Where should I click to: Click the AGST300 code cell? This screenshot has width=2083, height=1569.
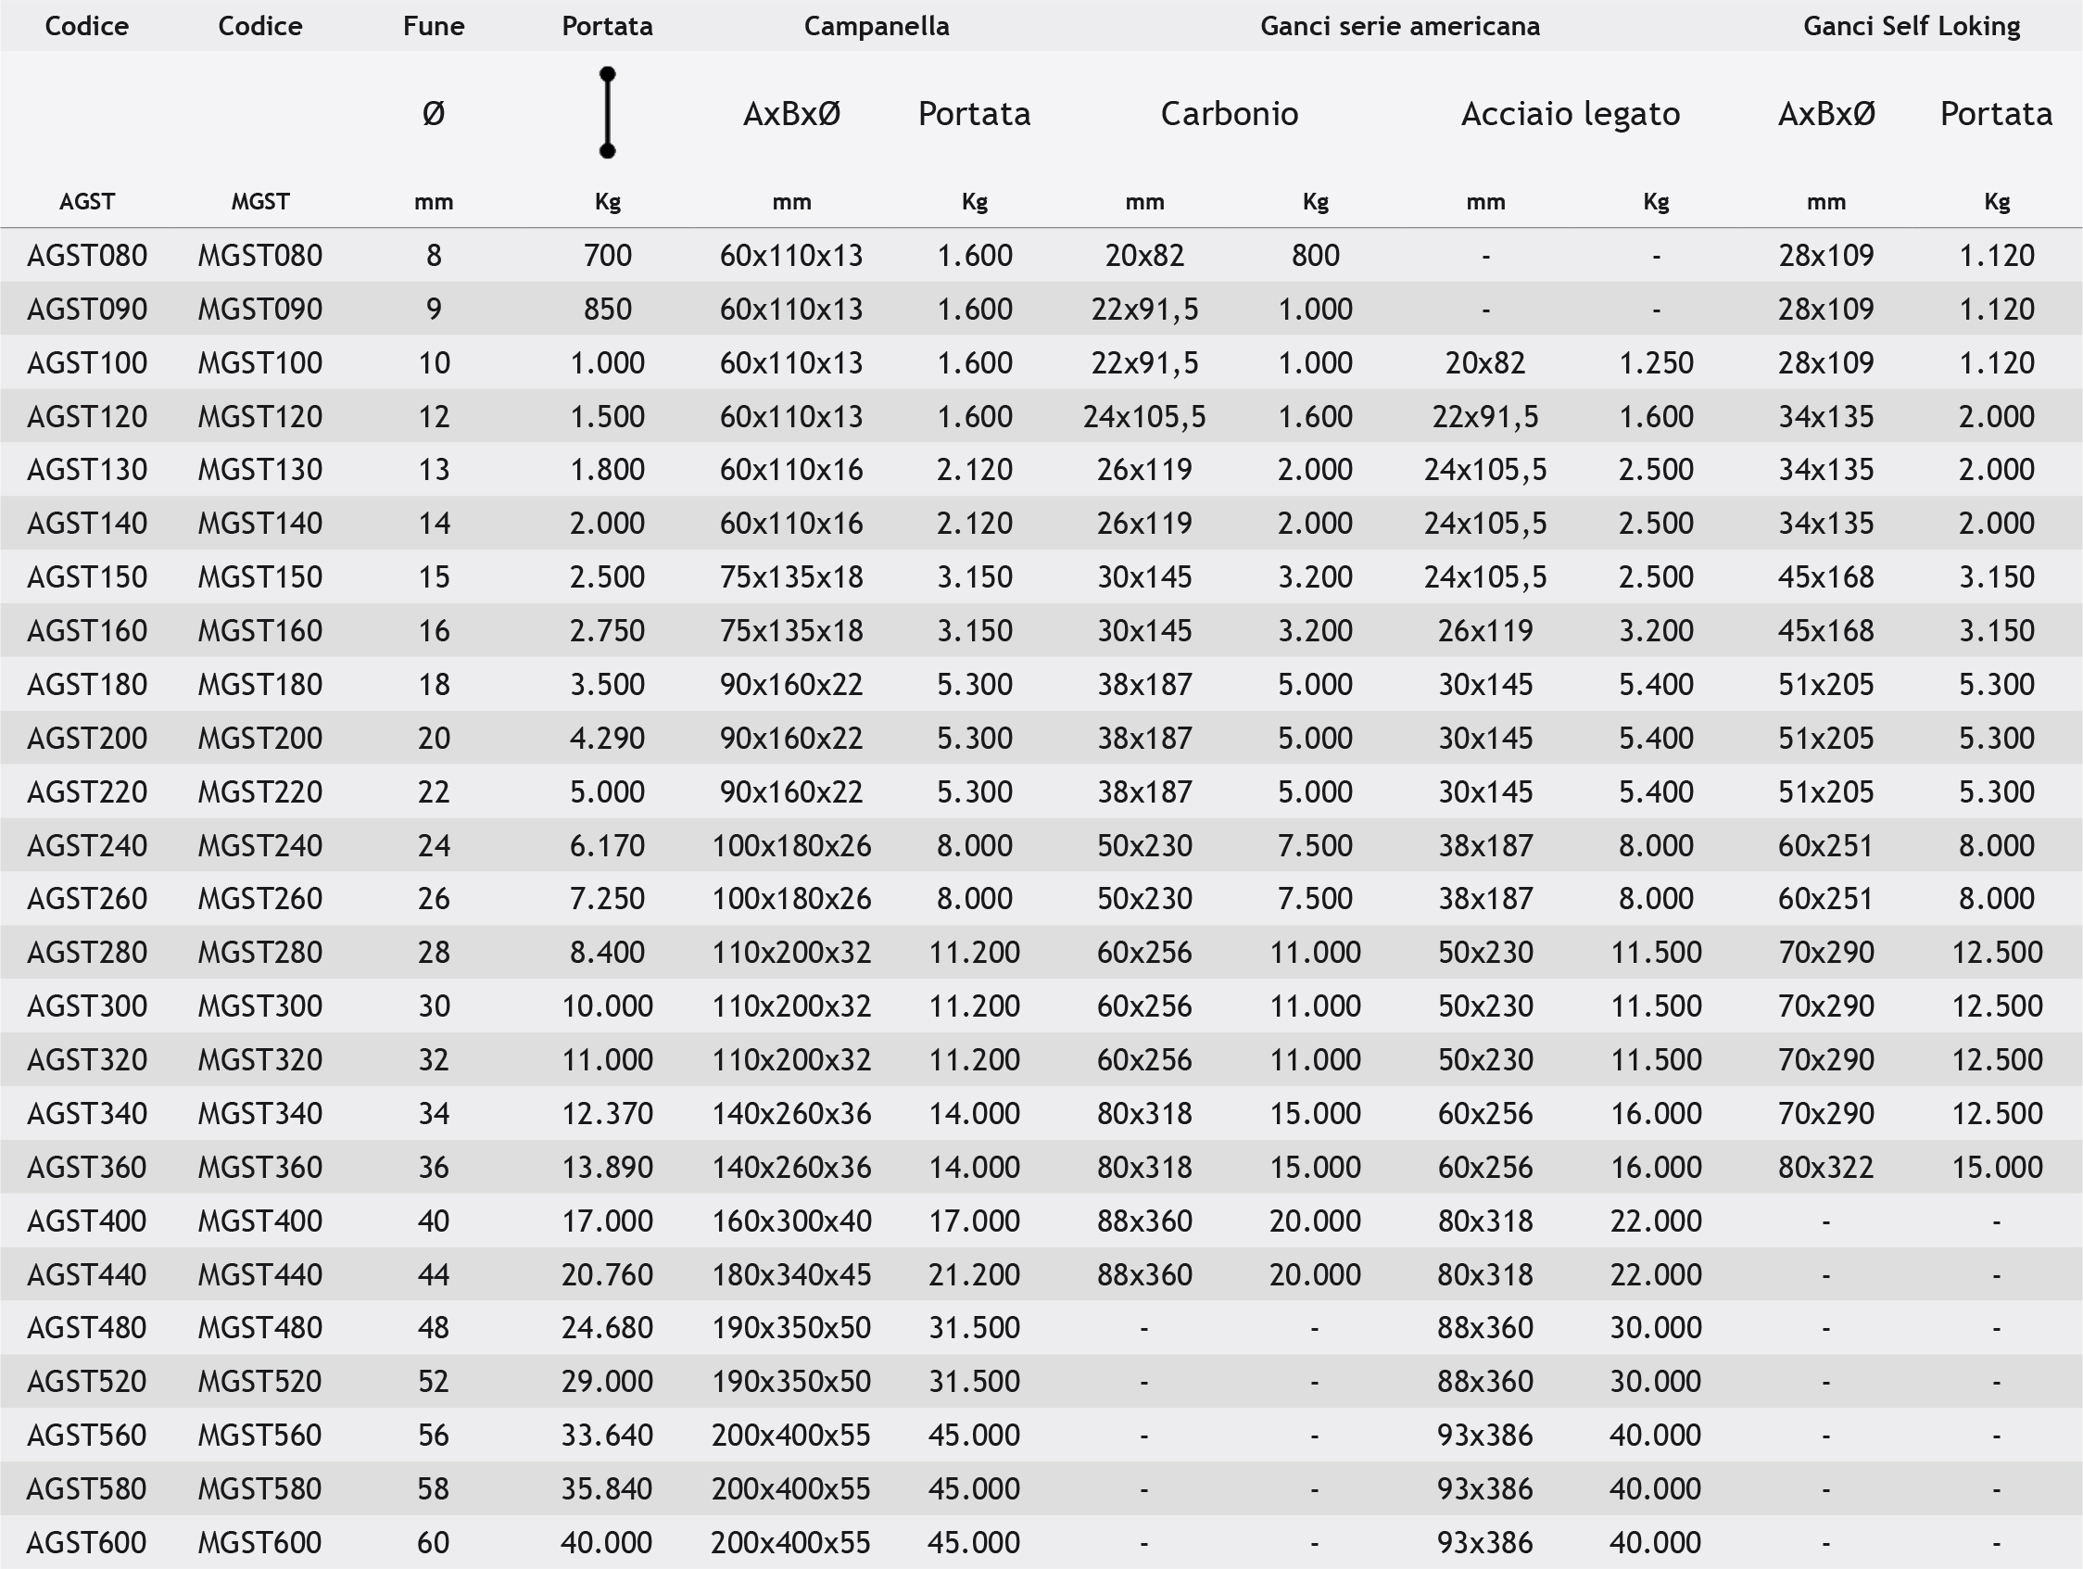pyautogui.click(x=86, y=1006)
